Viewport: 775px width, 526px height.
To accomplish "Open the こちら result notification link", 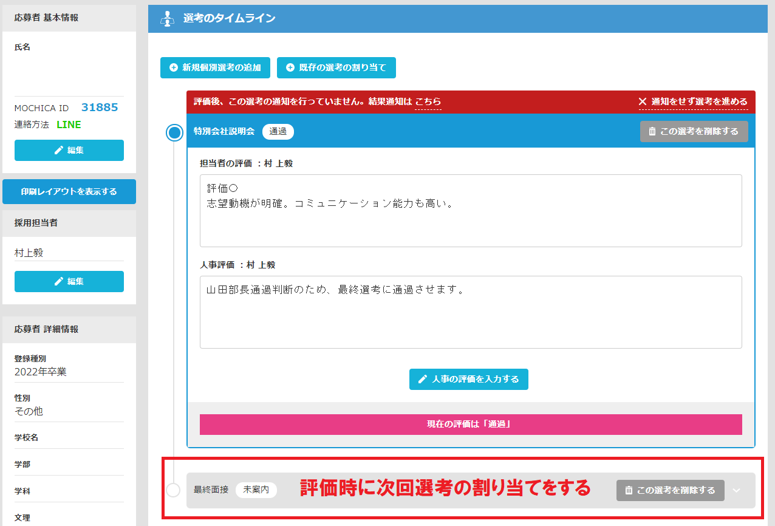I will click(428, 101).
